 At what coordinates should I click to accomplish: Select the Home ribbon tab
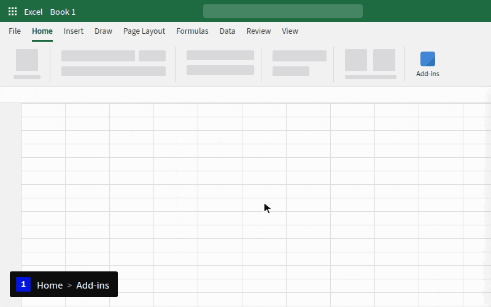coord(42,31)
